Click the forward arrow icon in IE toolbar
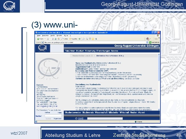Viewport: 186px width, 139px height. [x=48, y=39]
